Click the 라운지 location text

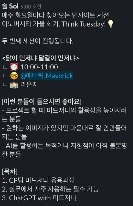[29, 84]
